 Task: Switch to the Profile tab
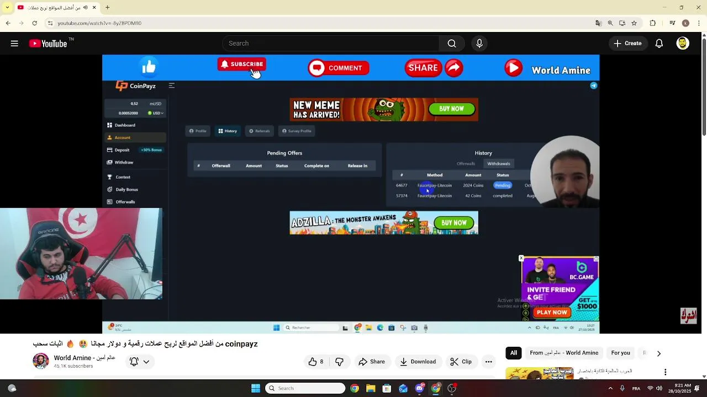[198, 131]
